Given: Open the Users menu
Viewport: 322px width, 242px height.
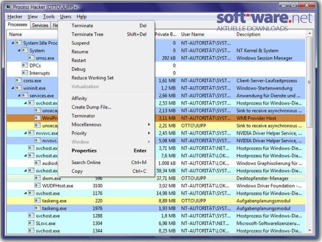Looking at the screenshot, I should tap(65, 16).
